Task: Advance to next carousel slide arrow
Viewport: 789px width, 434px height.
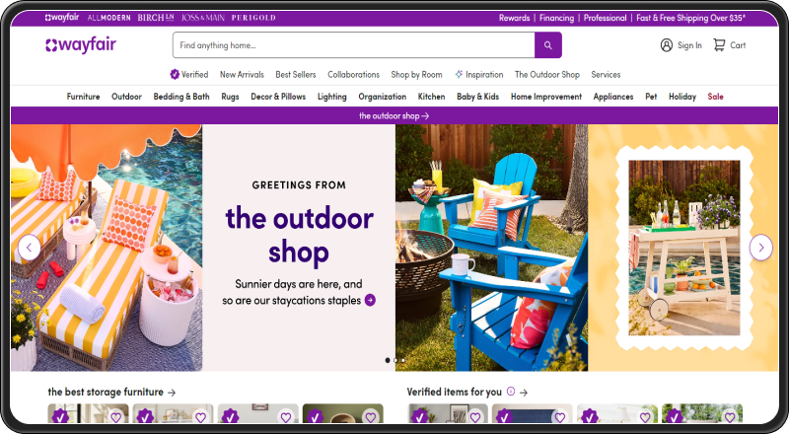Action: [760, 248]
